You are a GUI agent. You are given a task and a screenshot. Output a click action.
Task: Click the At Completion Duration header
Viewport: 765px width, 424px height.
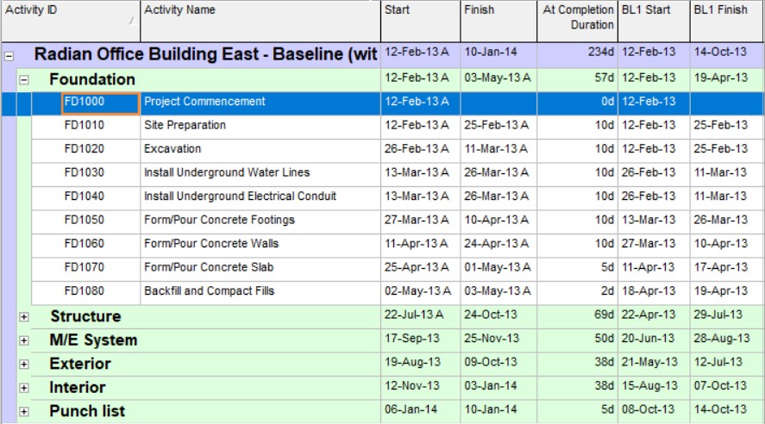577,19
